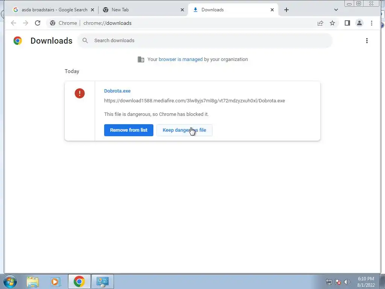Open the browser is managed link
This screenshot has width=385, height=289.
181,59
